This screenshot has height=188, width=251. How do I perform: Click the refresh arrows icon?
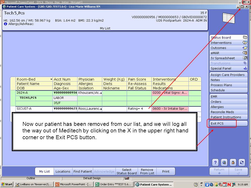pyautogui.click(x=242, y=163)
